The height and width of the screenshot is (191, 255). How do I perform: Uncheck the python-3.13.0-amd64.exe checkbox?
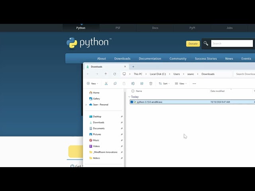pos(132,102)
